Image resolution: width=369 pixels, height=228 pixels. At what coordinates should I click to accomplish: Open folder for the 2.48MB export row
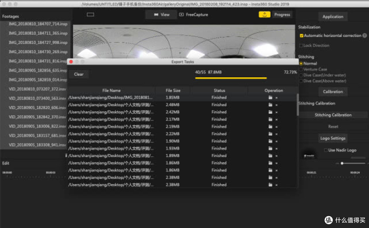click(x=270, y=105)
